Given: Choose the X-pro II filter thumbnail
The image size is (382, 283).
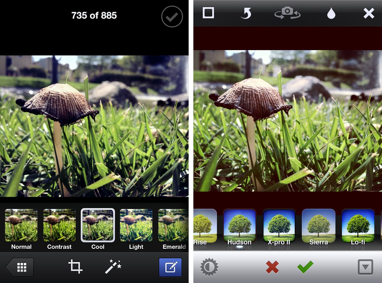Looking at the screenshot, I should (x=279, y=226).
